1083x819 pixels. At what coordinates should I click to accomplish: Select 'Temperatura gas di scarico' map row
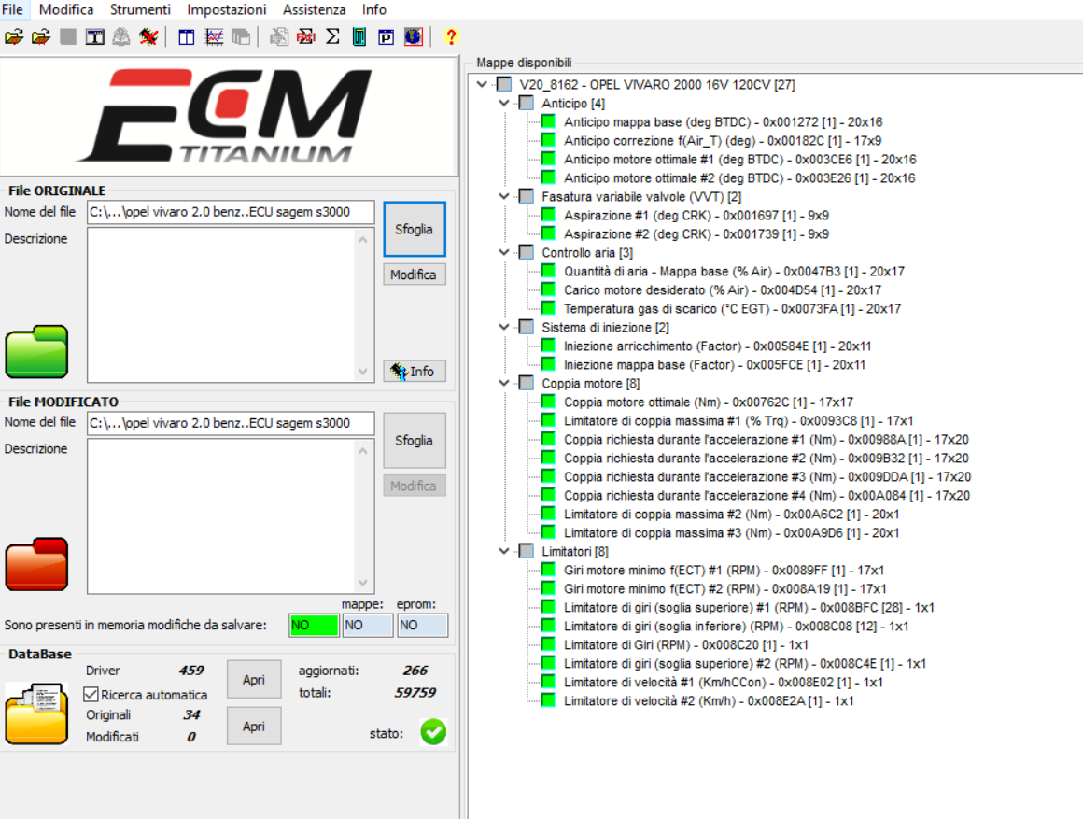click(732, 308)
